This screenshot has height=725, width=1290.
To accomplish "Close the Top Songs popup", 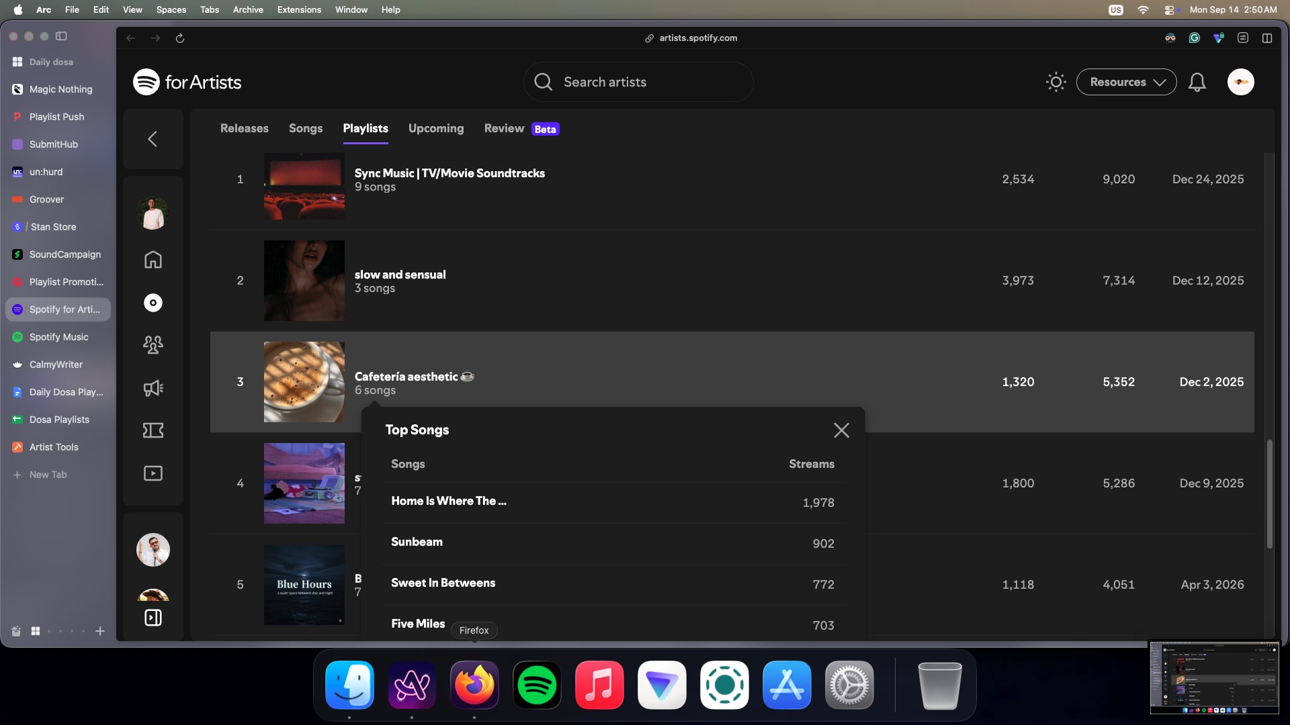I will 841,430.
